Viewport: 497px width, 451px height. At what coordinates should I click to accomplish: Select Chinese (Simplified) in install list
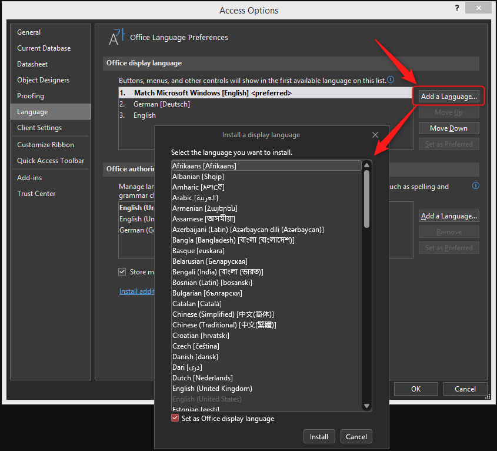click(266, 314)
